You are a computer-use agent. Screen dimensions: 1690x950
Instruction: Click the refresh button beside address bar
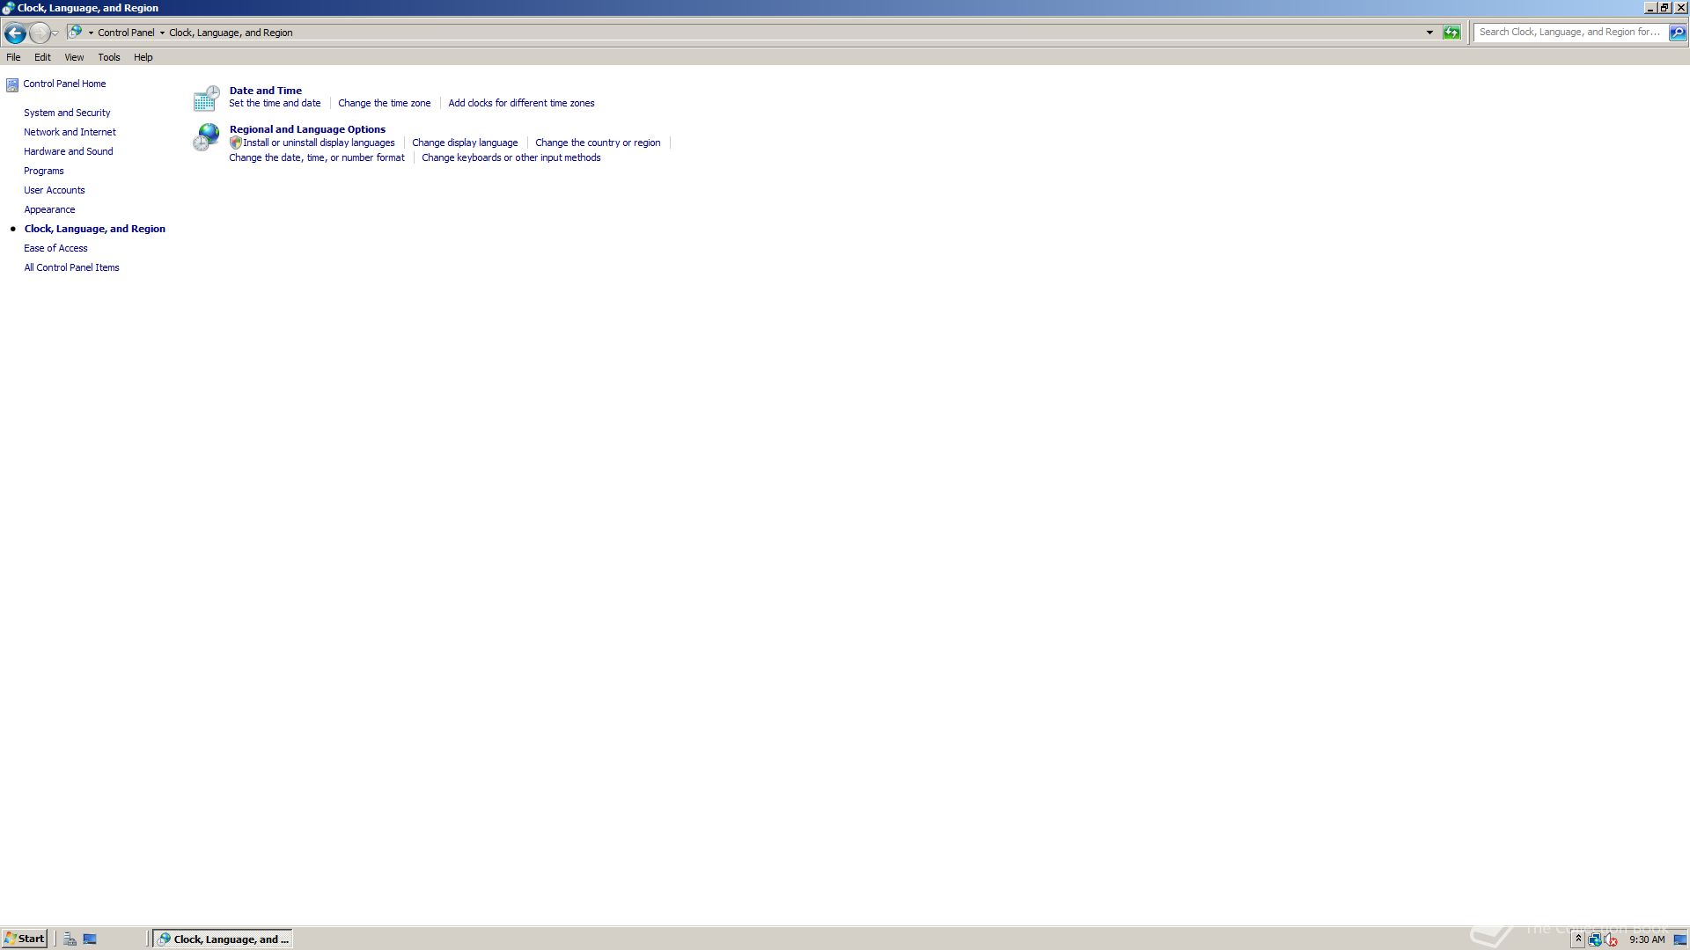[1451, 33]
